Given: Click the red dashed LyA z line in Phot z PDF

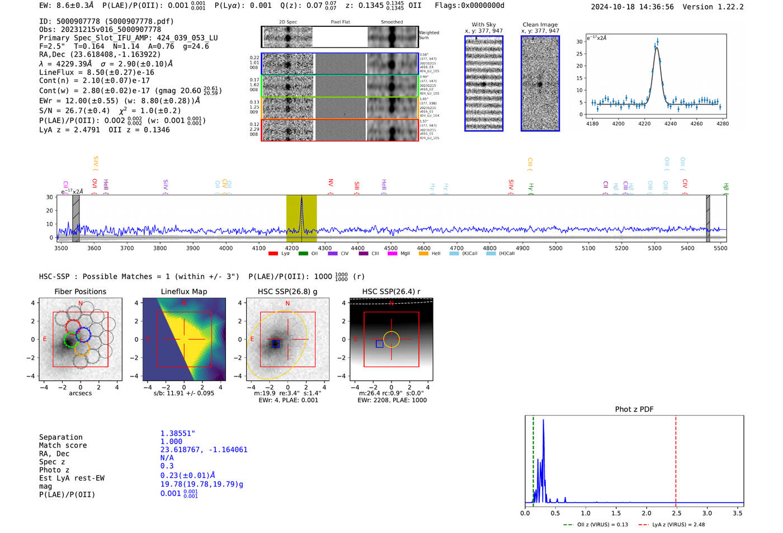Looking at the screenshot, I should (x=676, y=461).
